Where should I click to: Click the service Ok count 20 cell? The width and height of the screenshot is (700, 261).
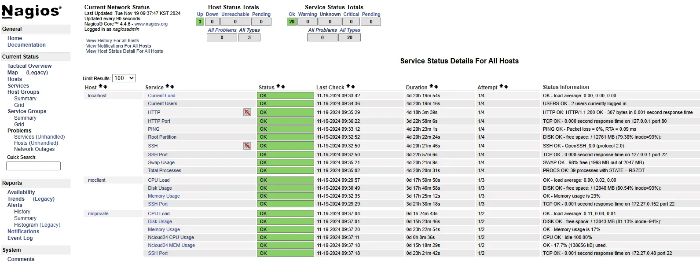click(292, 22)
